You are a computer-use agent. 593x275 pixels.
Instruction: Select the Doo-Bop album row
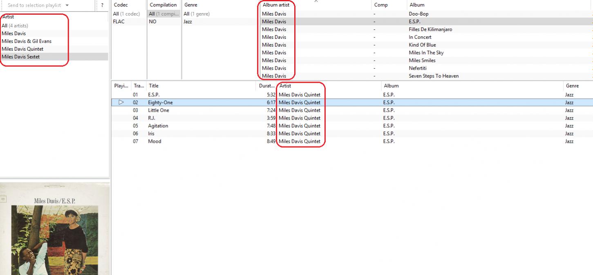[x=418, y=14]
